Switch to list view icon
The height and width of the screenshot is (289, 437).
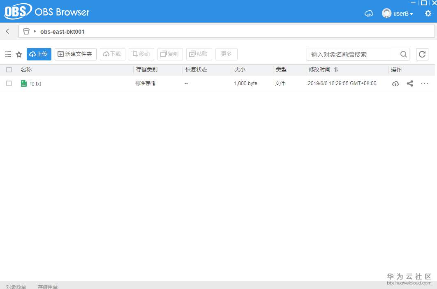coord(8,54)
